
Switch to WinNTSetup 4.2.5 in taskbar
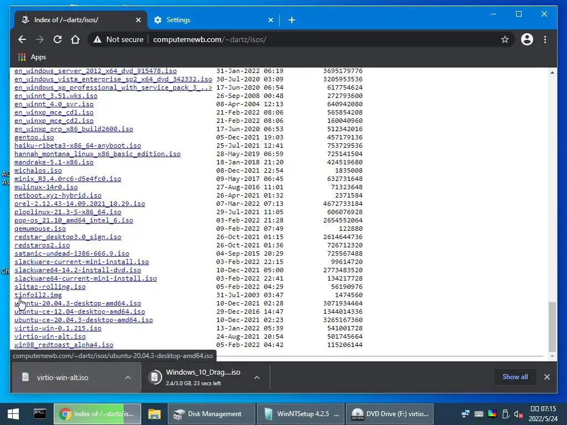coord(301,414)
